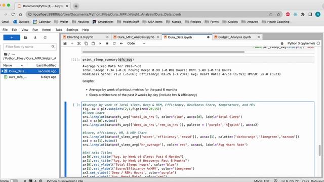The width and height of the screenshot is (324, 182).
Task: Close the Oura_MFP_Analysis.ipynb tab
Action: tap(158, 37)
